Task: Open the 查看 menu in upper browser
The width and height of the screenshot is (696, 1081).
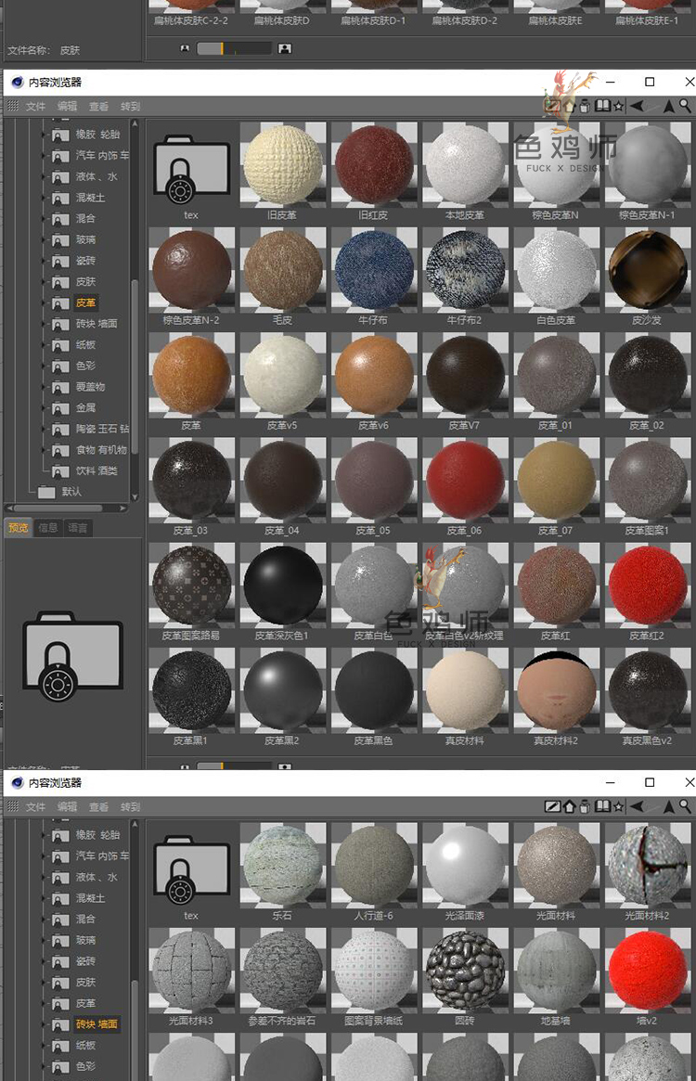Action: [x=98, y=107]
